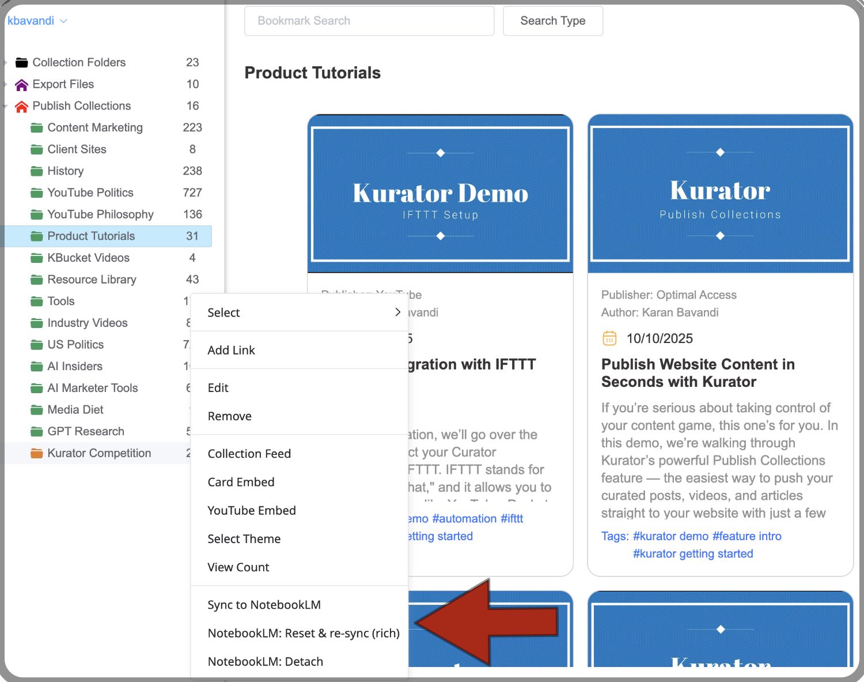This screenshot has height=682, width=864.
Task: Open the Select submenu arrow
Action: tap(397, 312)
